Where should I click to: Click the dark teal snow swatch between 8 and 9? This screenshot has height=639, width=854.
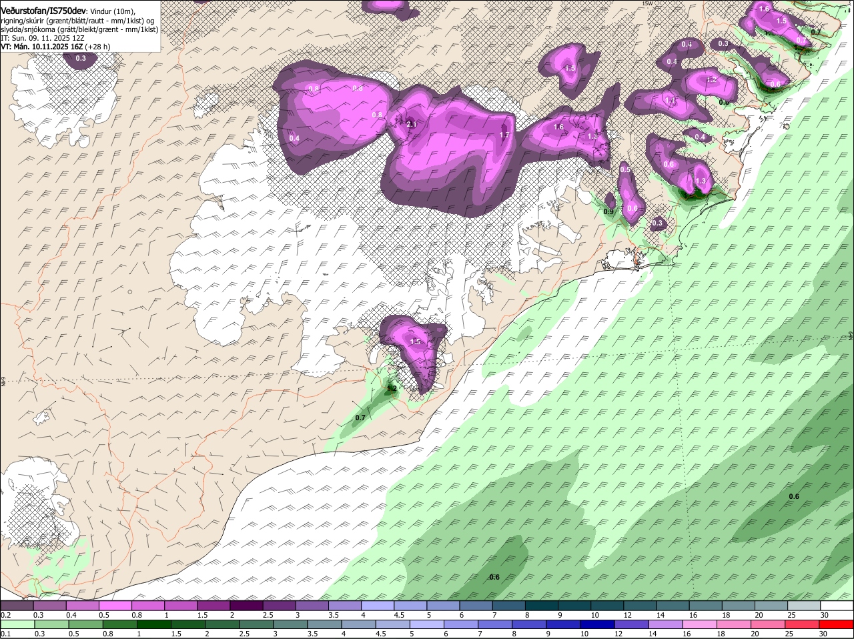coord(542,606)
